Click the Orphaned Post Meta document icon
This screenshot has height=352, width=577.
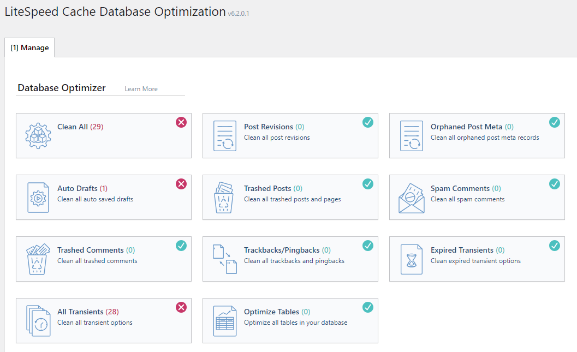(412, 136)
